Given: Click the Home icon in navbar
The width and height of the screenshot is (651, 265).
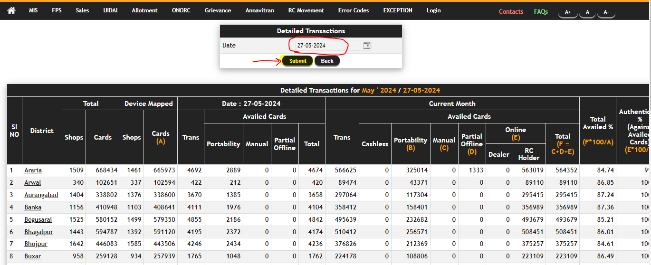Looking at the screenshot, I should pos(11,10).
